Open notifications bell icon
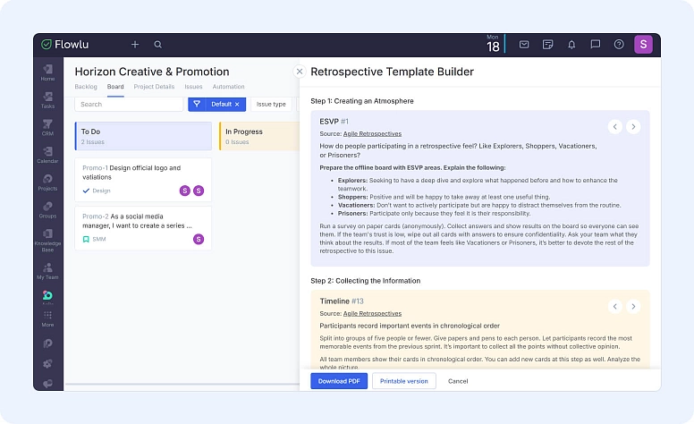This screenshot has width=694, height=424. (x=571, y=44)
